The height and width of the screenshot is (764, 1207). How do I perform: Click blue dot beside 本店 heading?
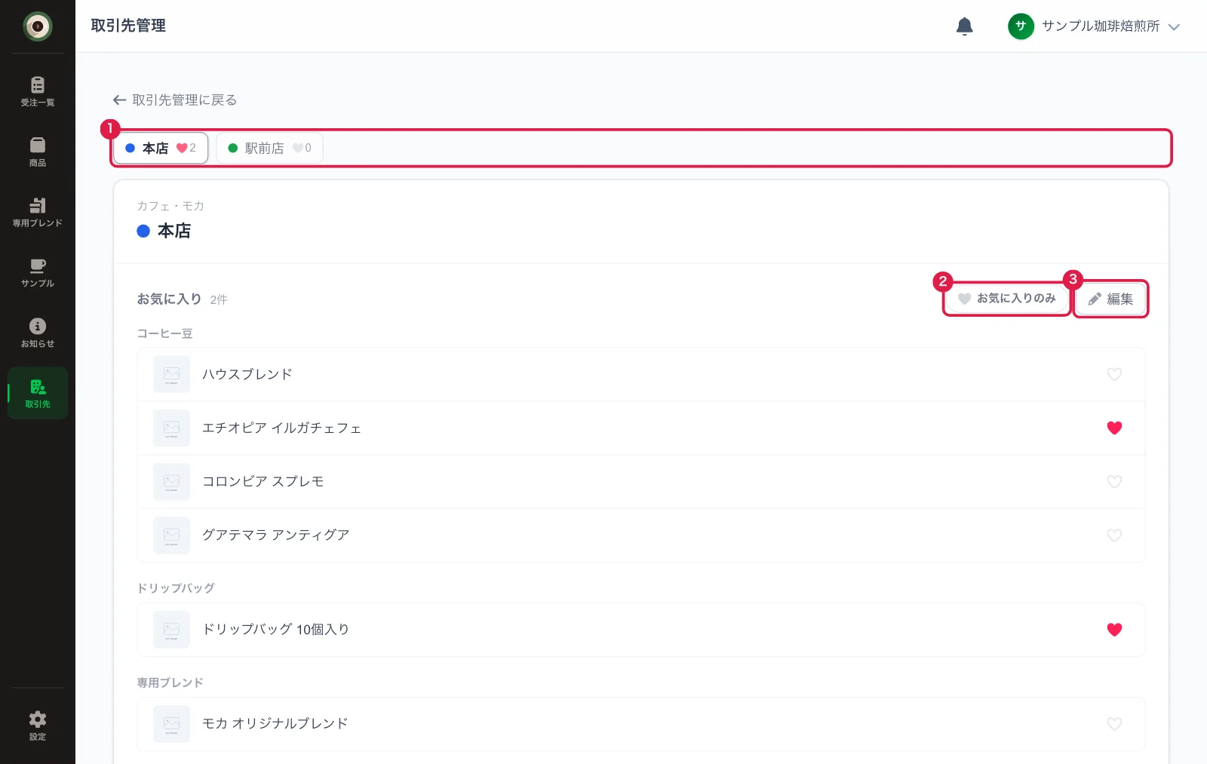pyautogui.click(x=143, y=231)
